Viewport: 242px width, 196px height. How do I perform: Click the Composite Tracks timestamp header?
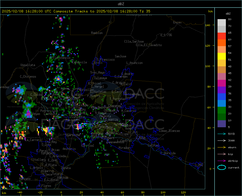point(76,11)
